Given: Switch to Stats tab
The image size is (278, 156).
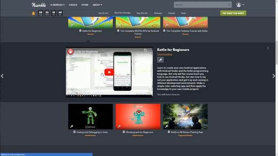Looking at the screenshot, I should [x=183, y=13].
